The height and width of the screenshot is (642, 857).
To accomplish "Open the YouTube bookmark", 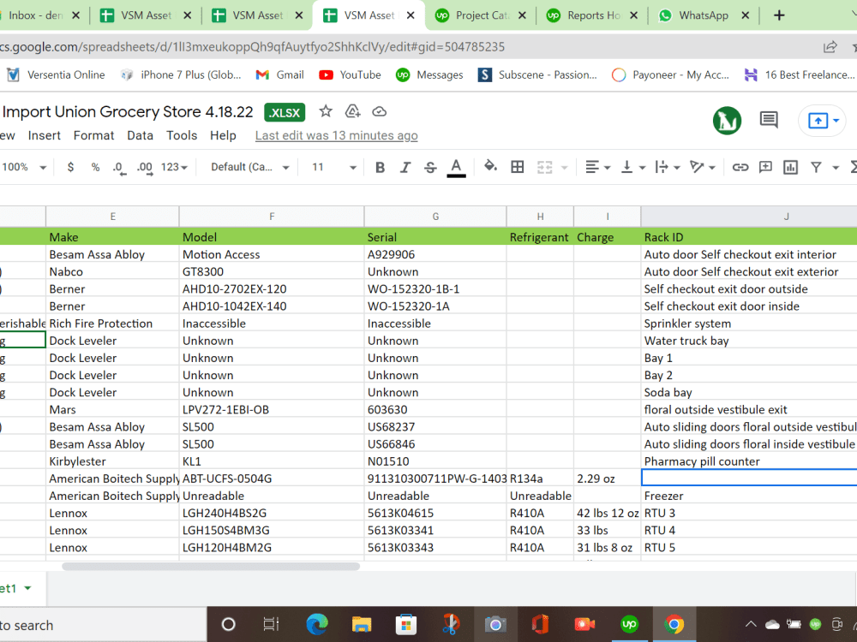I will (x=350, y=74).
